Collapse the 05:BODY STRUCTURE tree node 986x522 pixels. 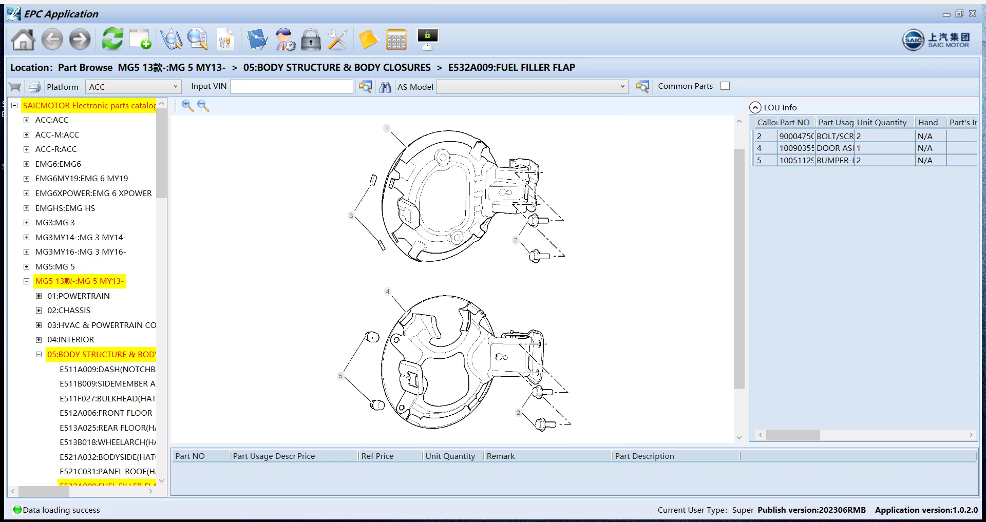(39, 355)
